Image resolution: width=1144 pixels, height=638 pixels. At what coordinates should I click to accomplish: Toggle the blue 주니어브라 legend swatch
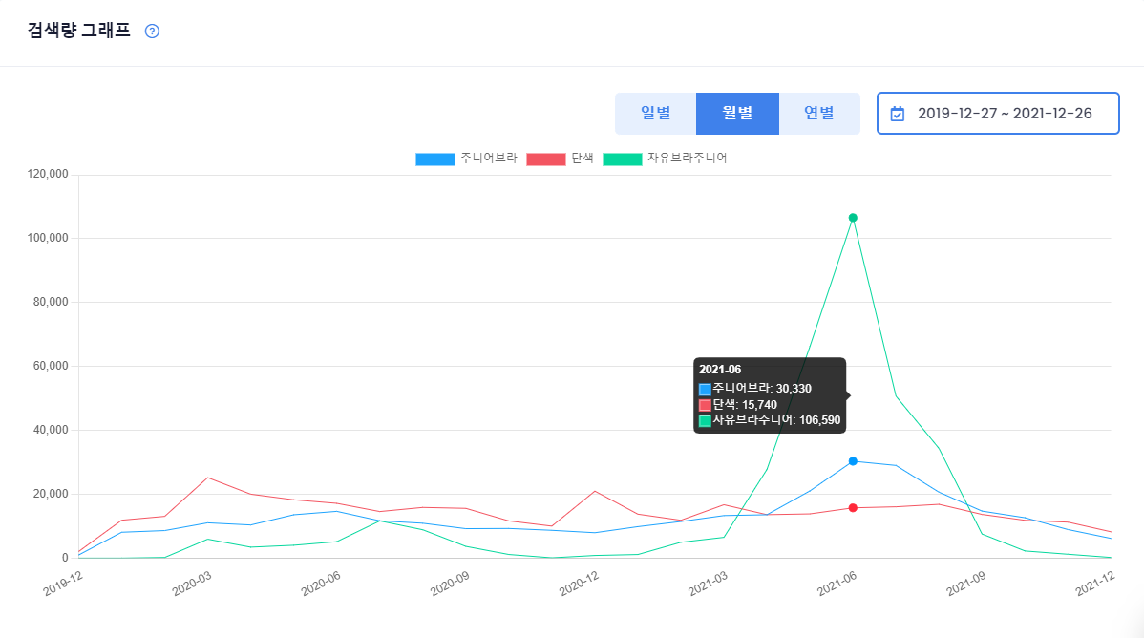(434, 159)
